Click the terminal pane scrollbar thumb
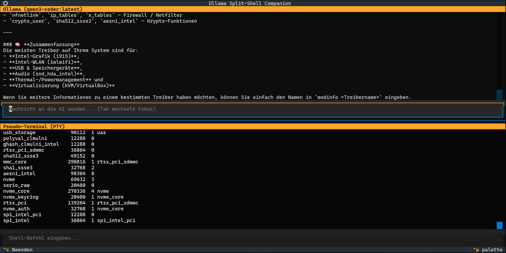Screen dimensions: 506x253 point(499,225)
